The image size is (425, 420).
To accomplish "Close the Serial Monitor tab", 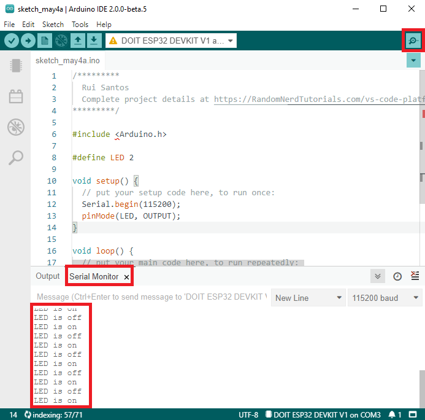I will click(126, 277).
